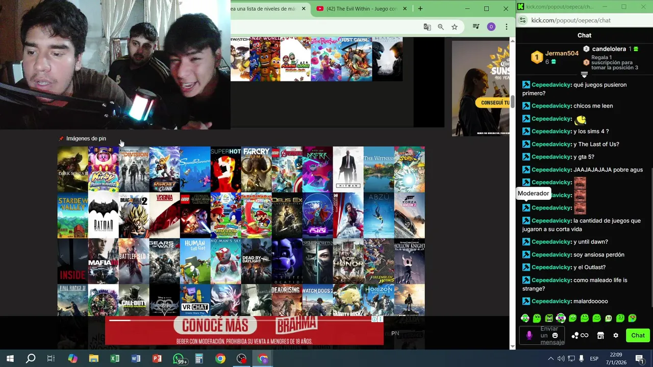Click site info icon in Kick popout address bar
This screenshot has width=653, height=367.
click(522, 20)
